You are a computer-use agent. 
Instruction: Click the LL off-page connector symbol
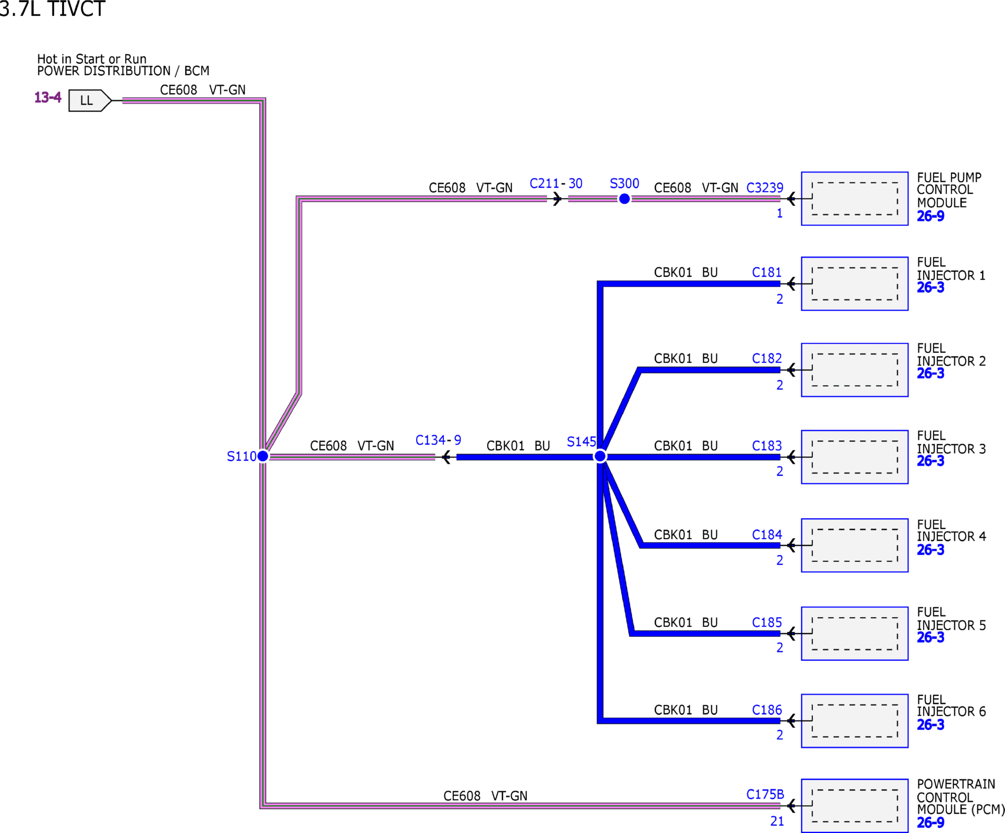tap(90, 100)
